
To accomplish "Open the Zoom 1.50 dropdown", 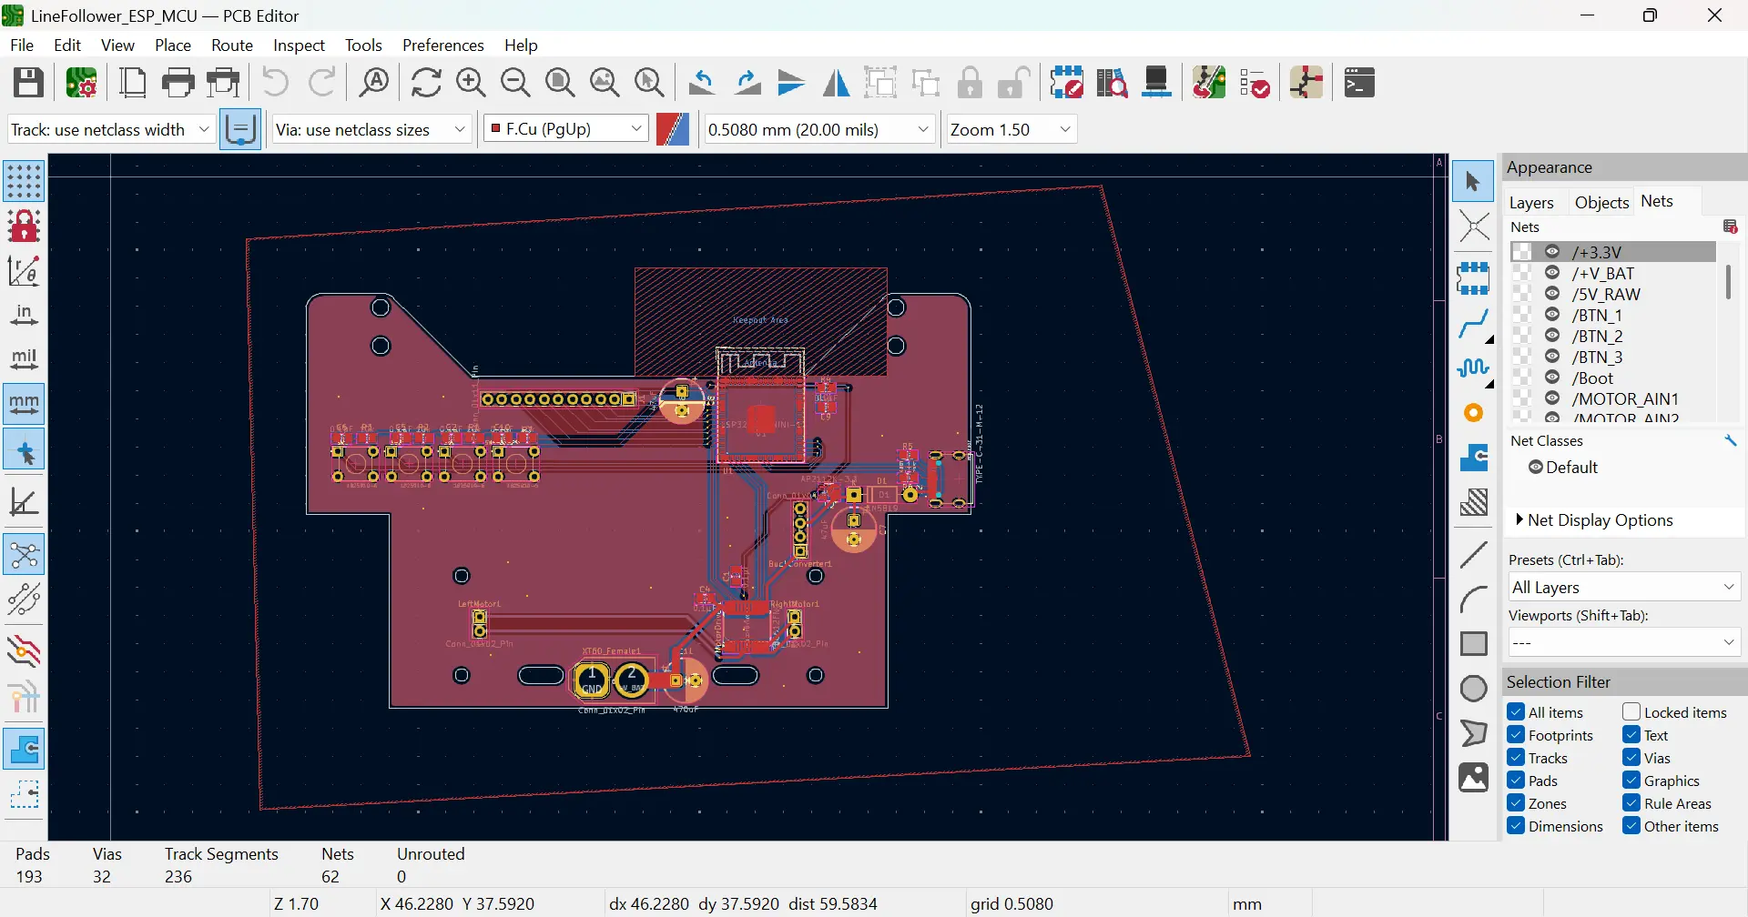I will 1011,129.
